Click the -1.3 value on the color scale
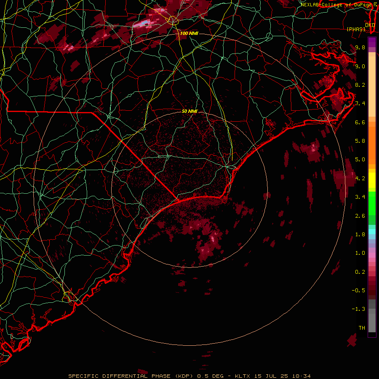The width and height of the screenshot is (379, 379). 358,309
